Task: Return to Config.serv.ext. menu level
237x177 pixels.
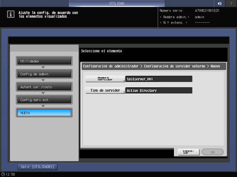Action: (44, 100)
